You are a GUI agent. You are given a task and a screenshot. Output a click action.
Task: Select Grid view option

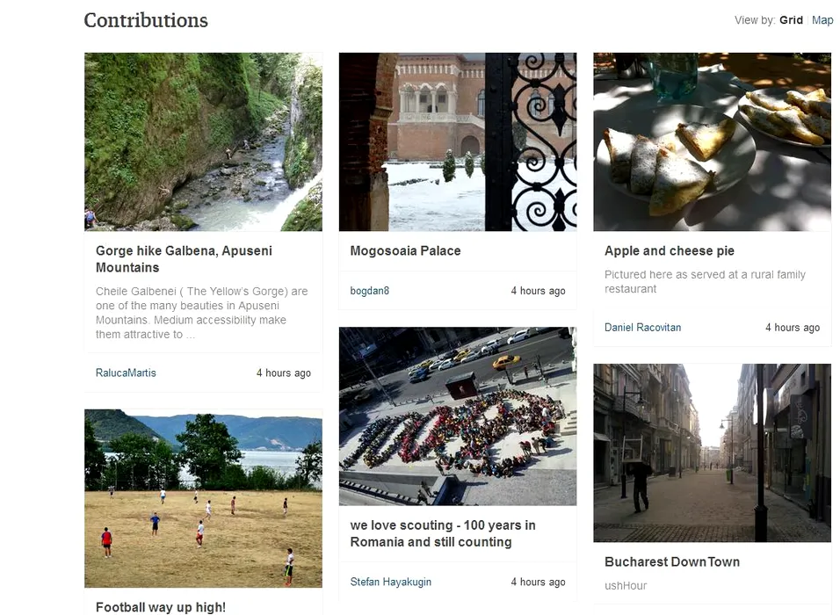coord(791,20)
